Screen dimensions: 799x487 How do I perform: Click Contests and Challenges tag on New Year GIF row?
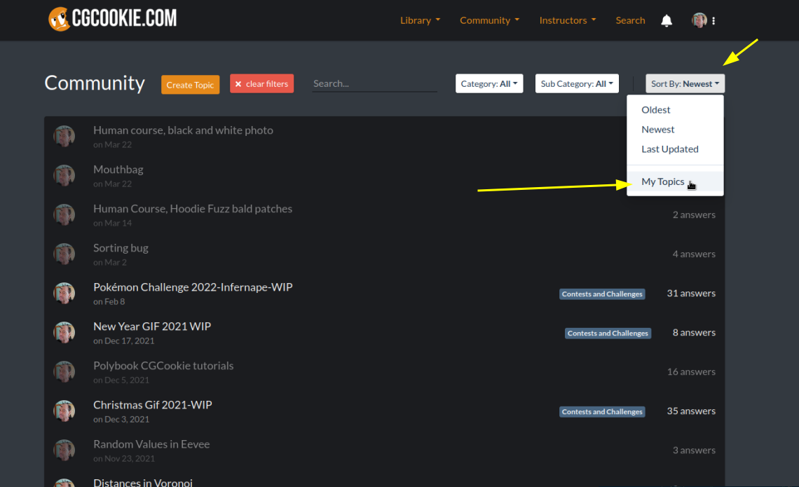(608, 333)
